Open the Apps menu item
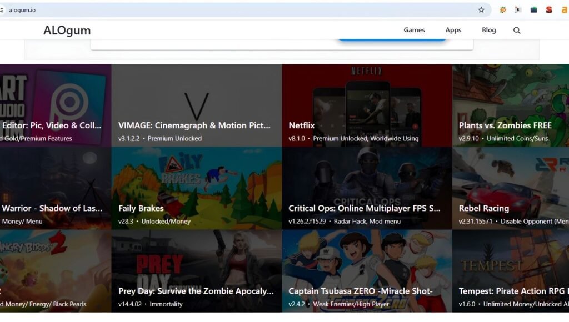The width and height of the screenshot is (569, 322). pyautogui.click(x=453, y=30)
